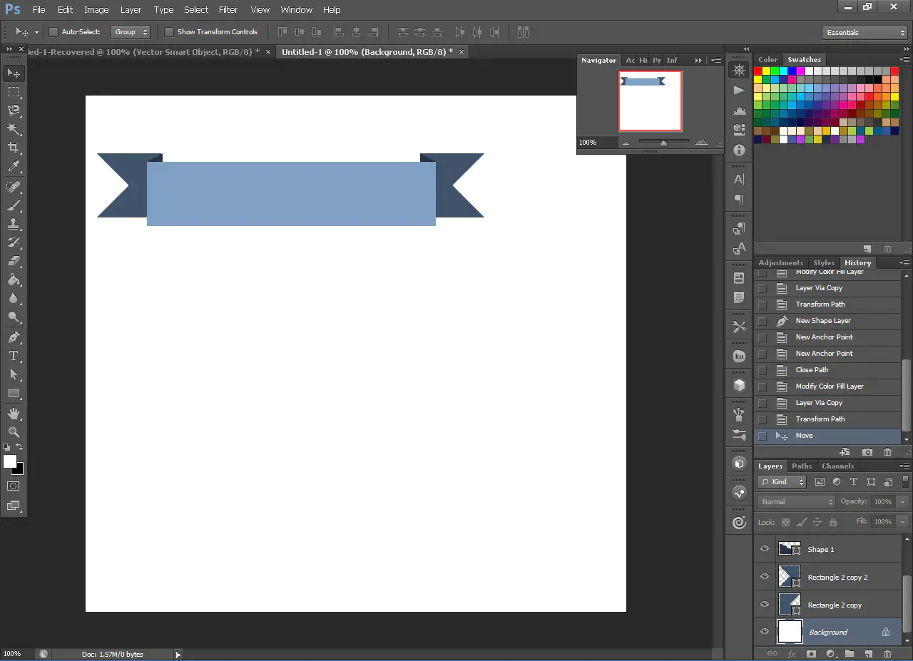Select the Pen tool in toolbar

point(13,337)
